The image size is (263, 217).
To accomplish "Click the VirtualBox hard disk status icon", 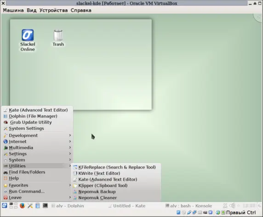I will coord(178,212).
